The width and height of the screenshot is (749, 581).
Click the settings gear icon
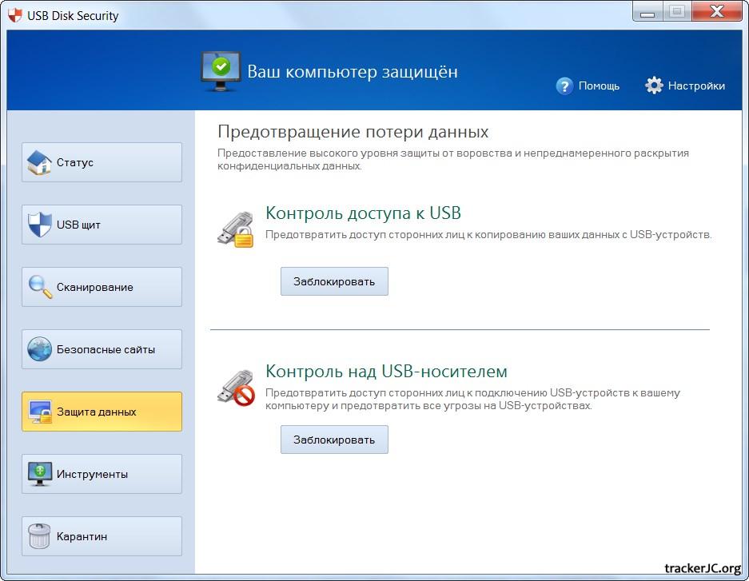[654, 86]
